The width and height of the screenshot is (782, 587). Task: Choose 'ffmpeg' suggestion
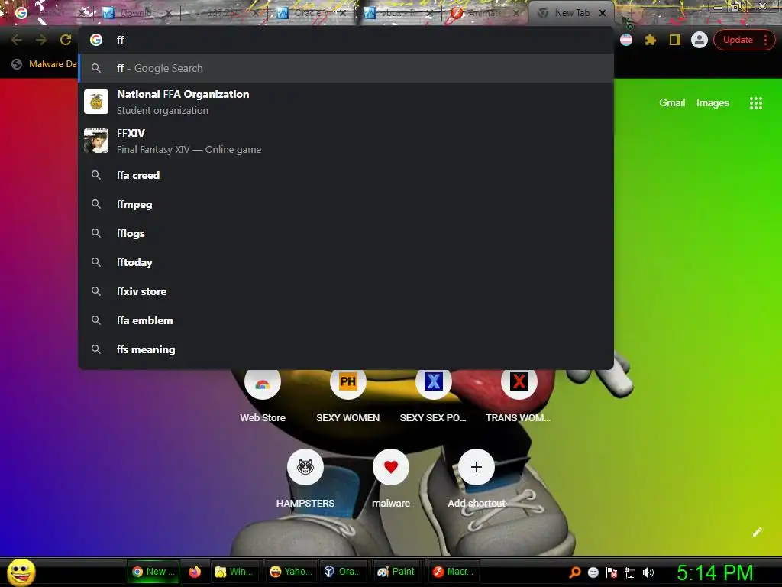click(x=346, y=204)
